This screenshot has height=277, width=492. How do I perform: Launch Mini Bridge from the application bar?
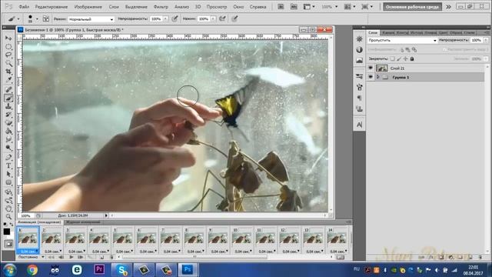tap(294, 7)
